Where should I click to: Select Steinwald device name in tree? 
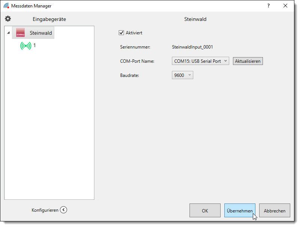coord(41,33)
